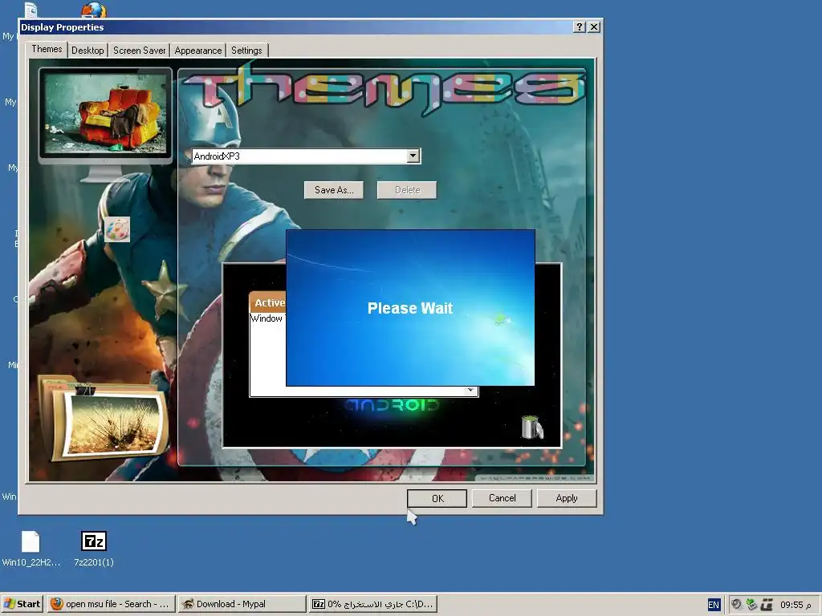Click the Please Wait preview panel

[x=410, y=308]
